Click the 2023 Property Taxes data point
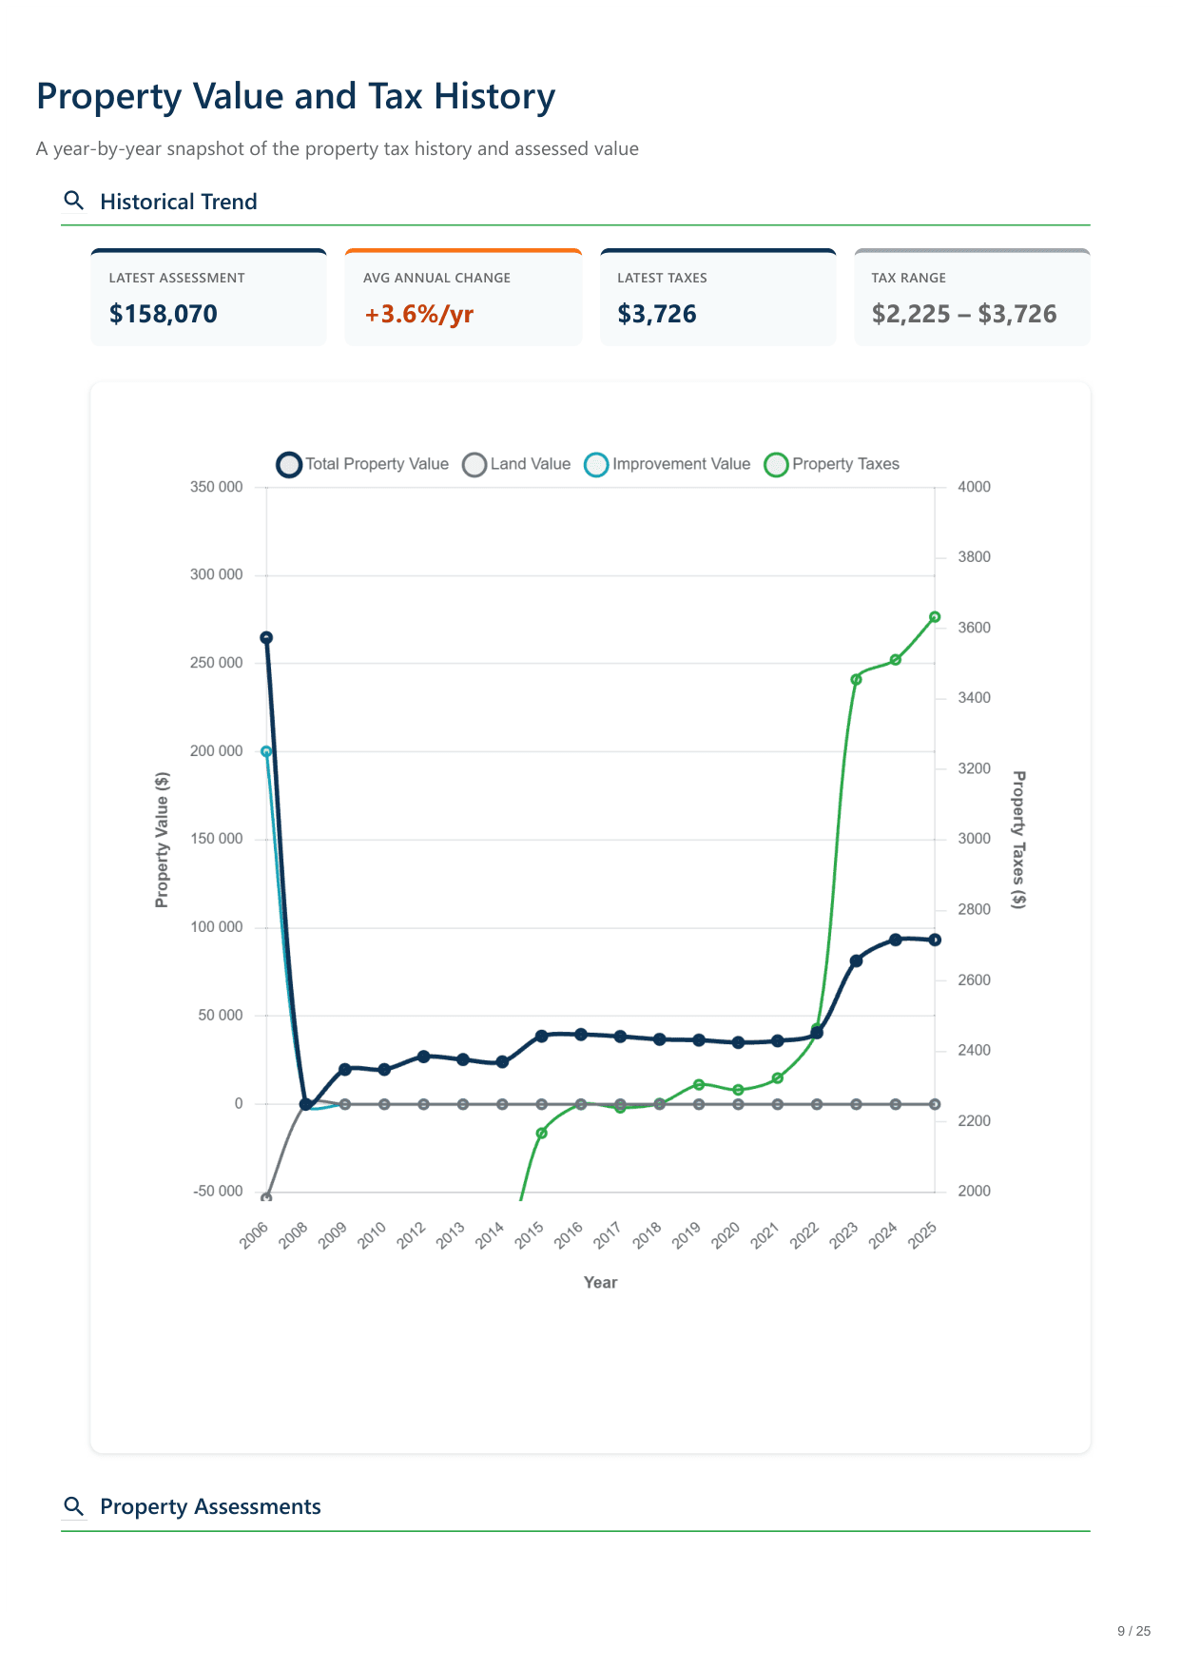Screen dimensions: 1181x1668 click(x=856, y=680)
